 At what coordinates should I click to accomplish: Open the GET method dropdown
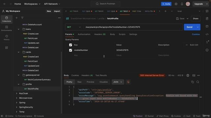tap(74, 27)
